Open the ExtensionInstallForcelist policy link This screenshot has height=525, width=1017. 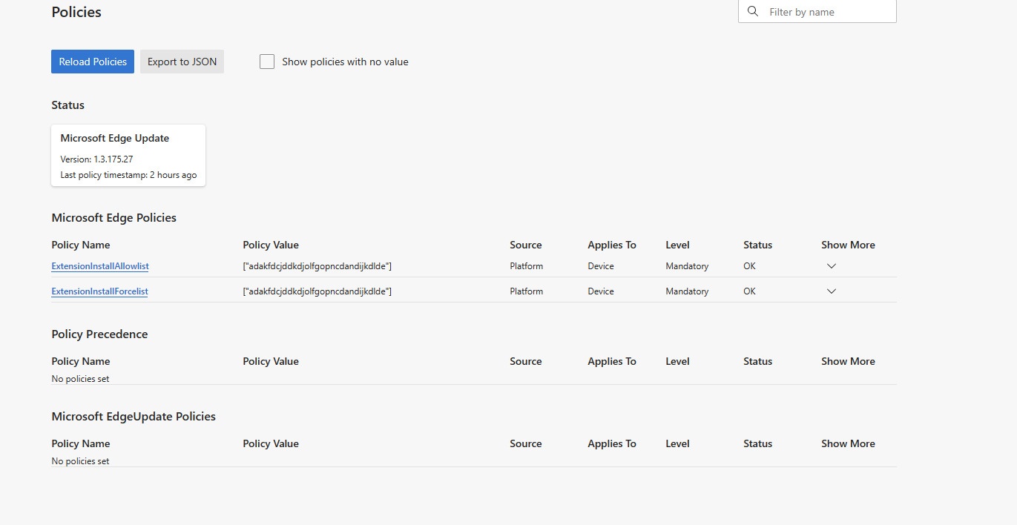(x=99, y=291)
